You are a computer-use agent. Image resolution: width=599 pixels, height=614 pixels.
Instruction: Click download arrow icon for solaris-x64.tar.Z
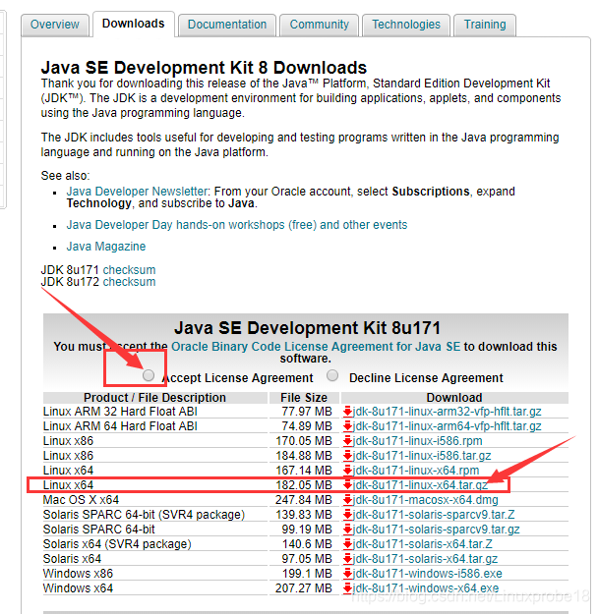[x=347, y=544]
